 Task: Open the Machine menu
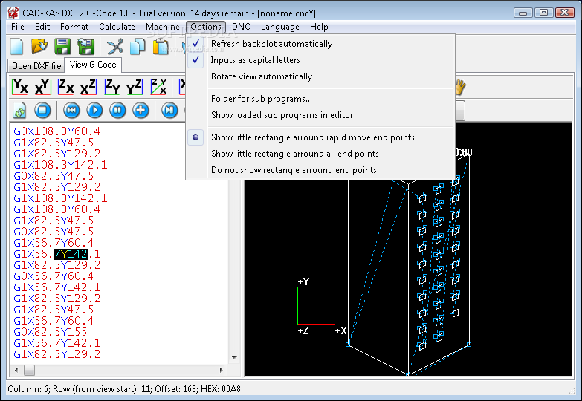point(163,27)
